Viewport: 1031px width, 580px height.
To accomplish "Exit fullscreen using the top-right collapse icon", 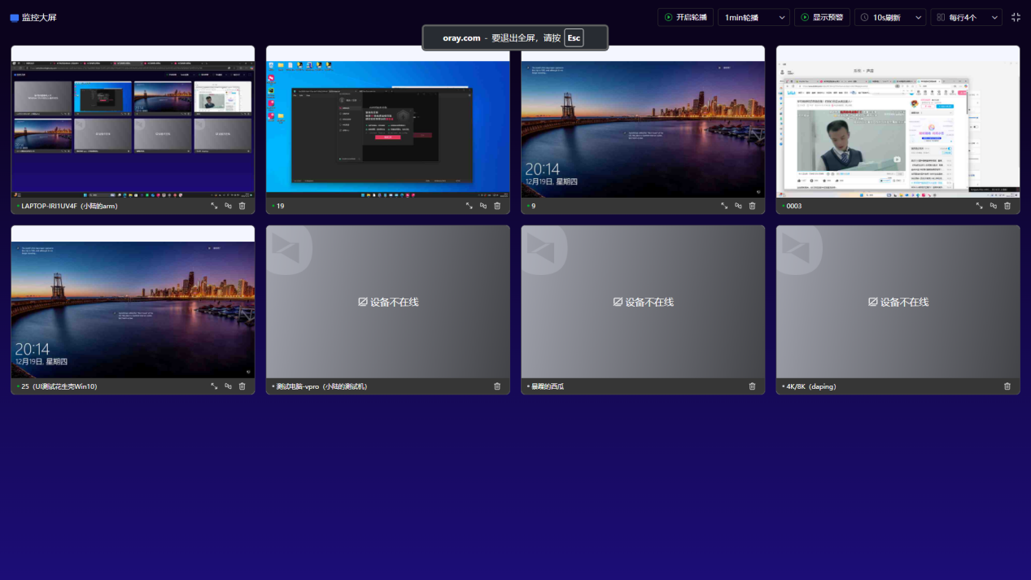I will pyautogui.click(x=1016, y=17).
